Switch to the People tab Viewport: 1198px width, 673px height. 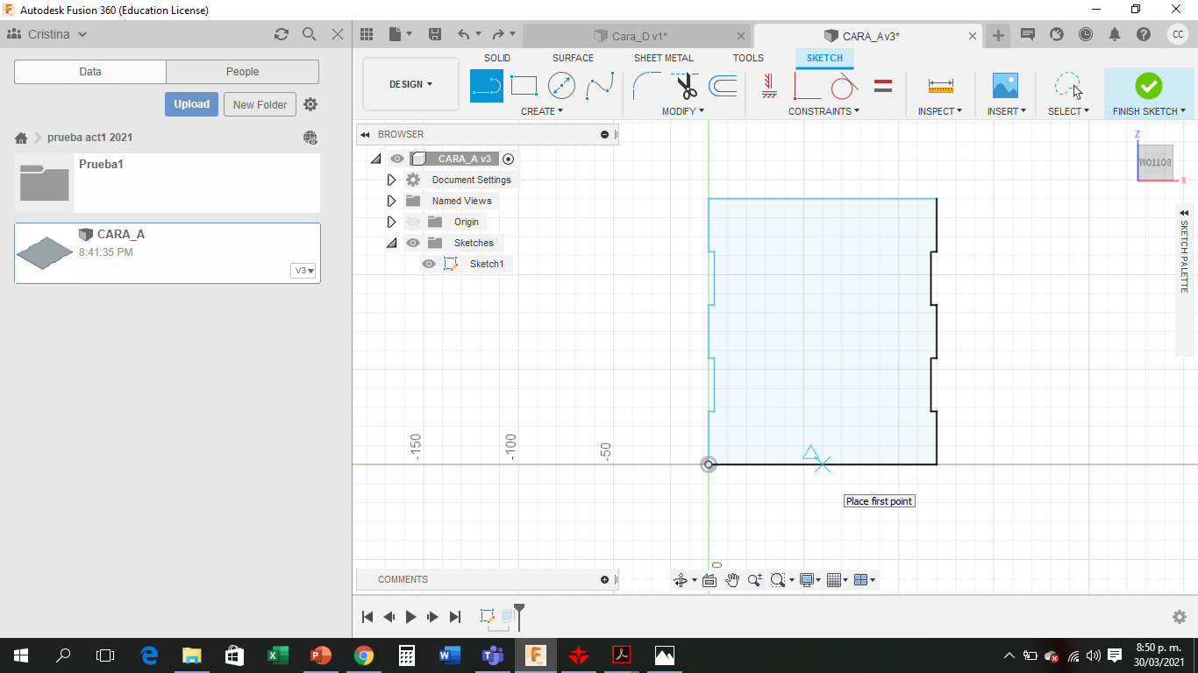tap(242, 72)
